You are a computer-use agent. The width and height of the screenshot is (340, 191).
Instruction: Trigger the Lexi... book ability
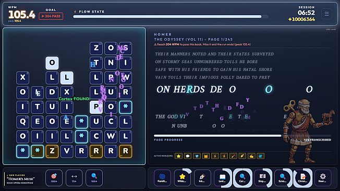pyautogui.click(x=222, y=178)
